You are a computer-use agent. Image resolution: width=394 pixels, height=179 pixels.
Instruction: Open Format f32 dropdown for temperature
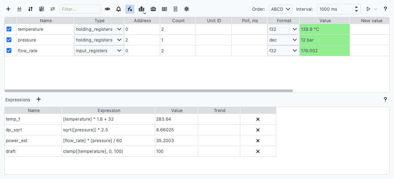point(283,29)
